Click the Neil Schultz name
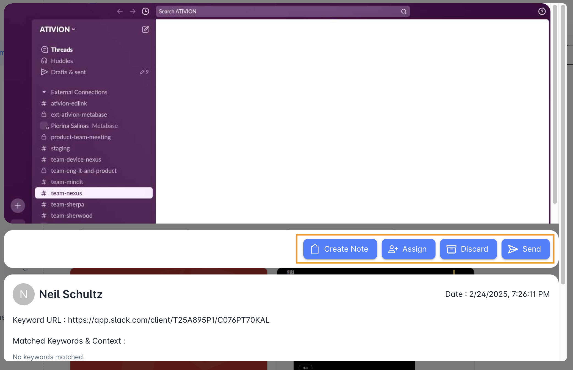The width and height of the screenshot is (573, 370). (71, 294)
